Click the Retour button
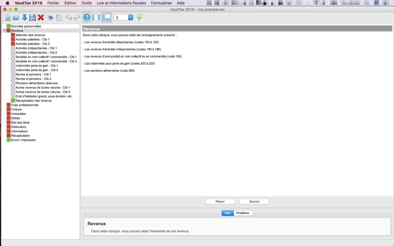The height and width of the screenshot is (246, 394). coord(220,201)
